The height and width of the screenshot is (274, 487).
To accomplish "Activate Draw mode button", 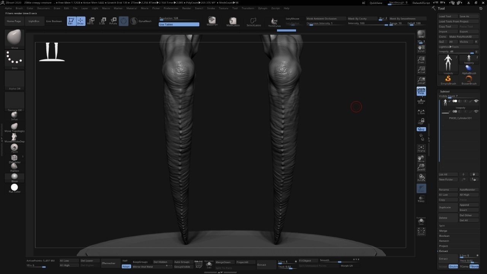I will point(80,21).
